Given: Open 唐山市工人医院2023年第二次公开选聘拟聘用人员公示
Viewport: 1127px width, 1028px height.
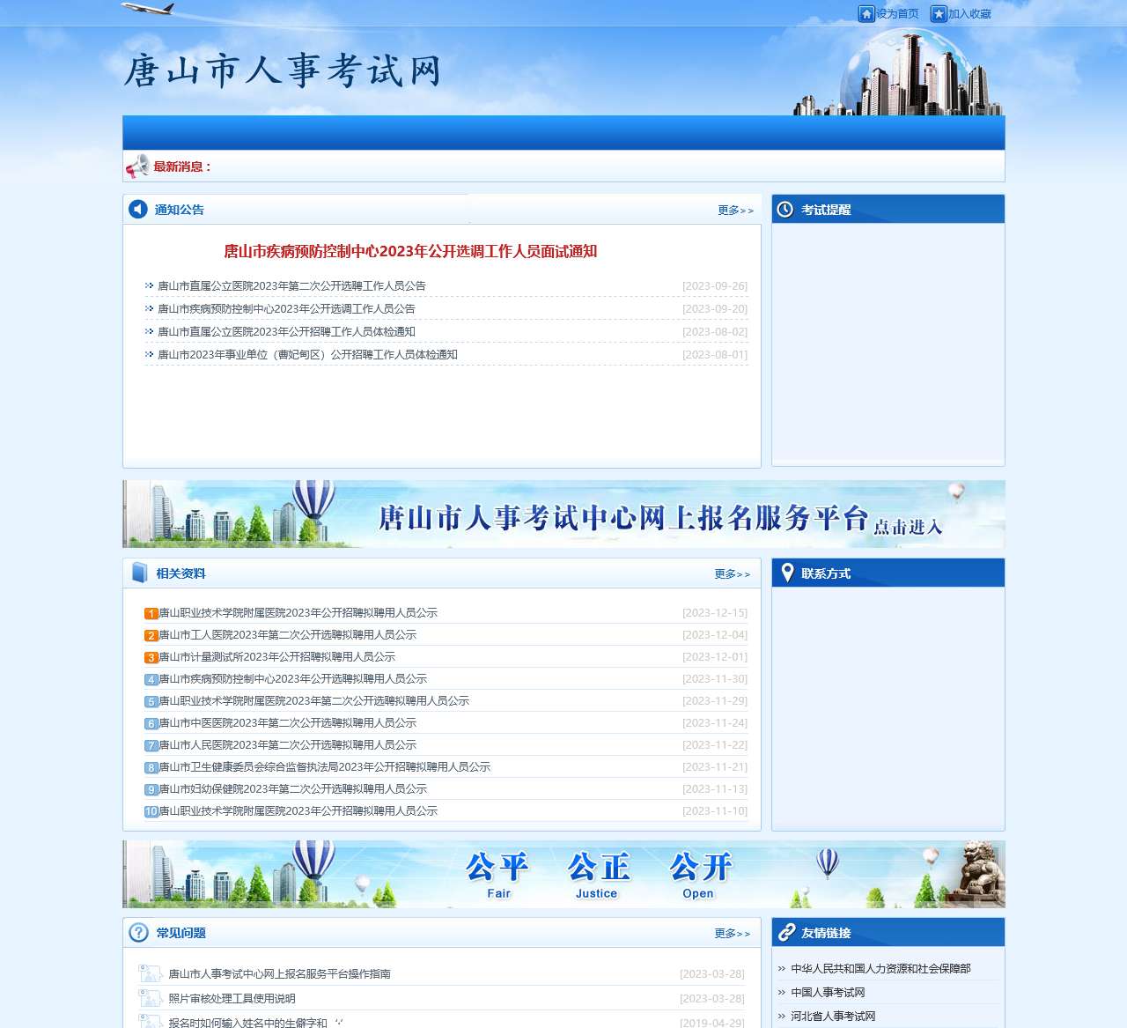Looking at the screenshot, I should coord(288,634).
